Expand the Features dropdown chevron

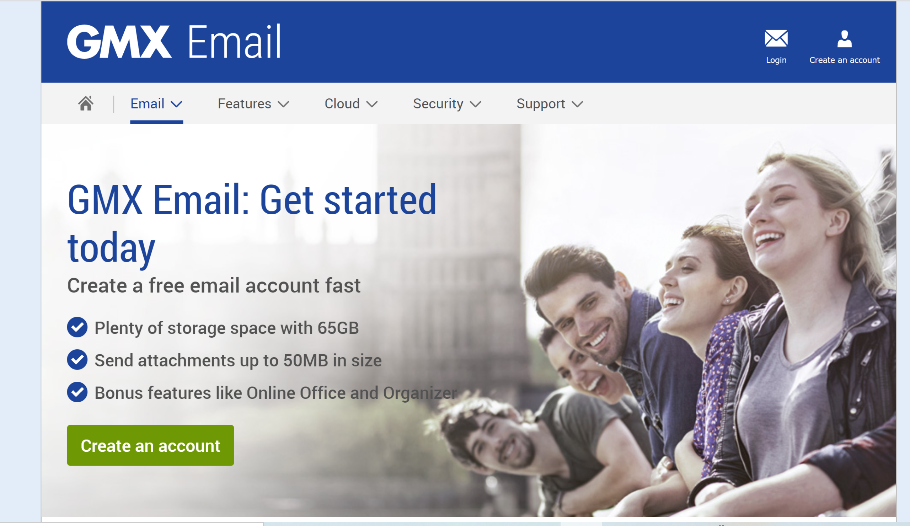pos(283,104)
